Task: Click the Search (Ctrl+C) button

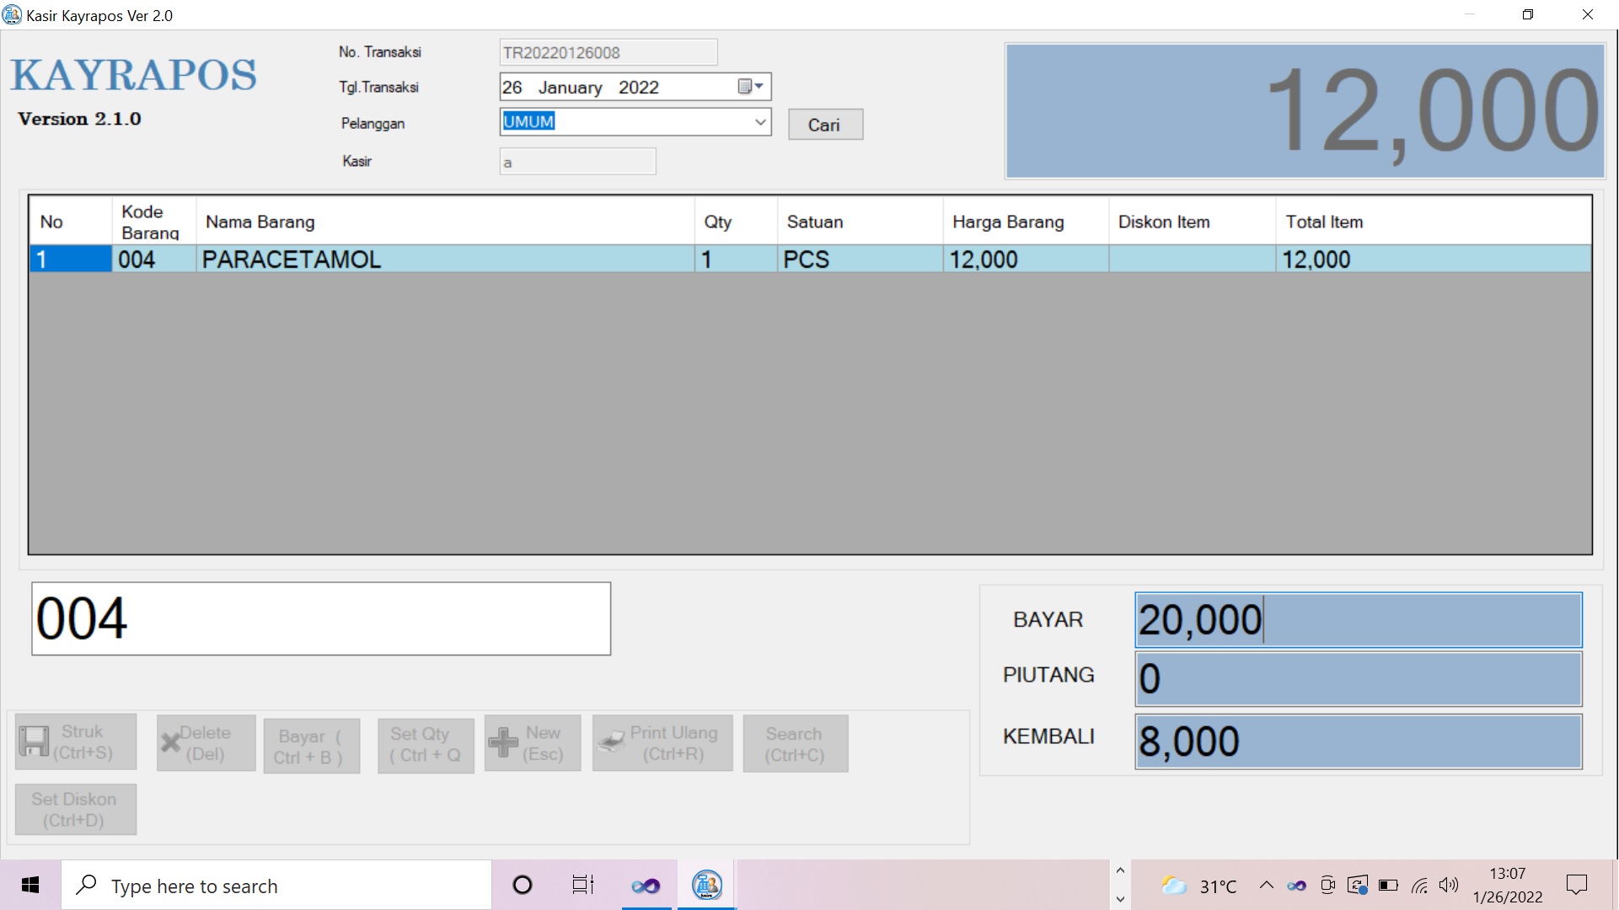Action: click(x=795, y=745)
